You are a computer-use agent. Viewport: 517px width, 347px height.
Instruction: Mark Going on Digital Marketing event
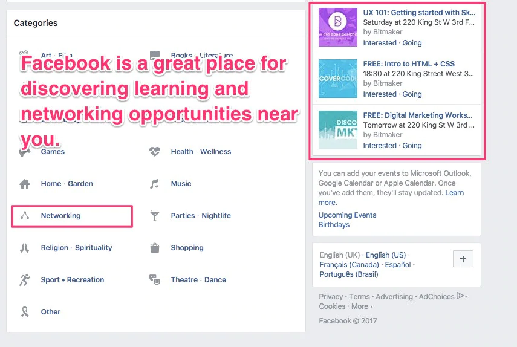click(x=412, y=146)
